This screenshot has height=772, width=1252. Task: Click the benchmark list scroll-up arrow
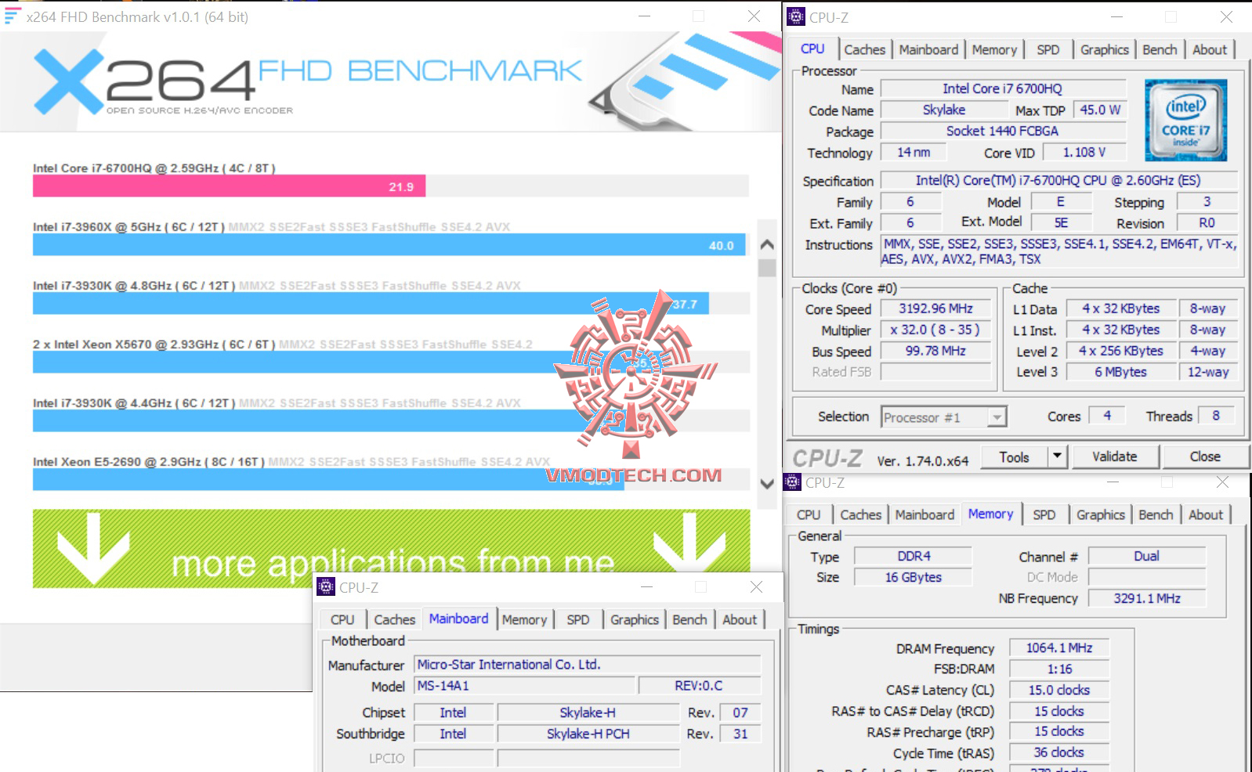767,244
